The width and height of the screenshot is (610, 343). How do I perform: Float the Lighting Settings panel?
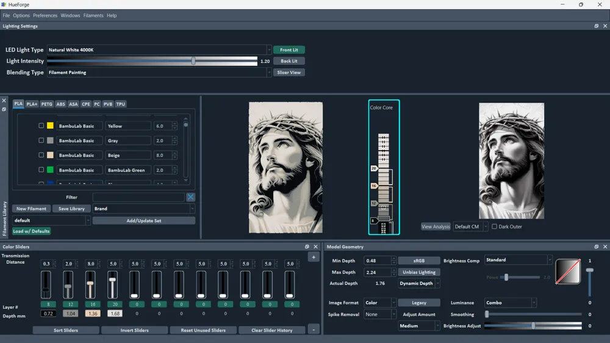tap(597, 26)
